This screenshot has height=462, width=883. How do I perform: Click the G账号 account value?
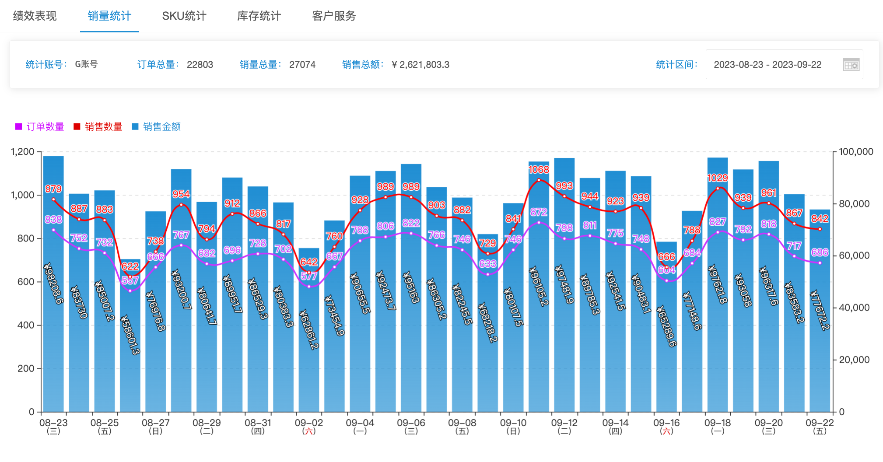point(86,64)
